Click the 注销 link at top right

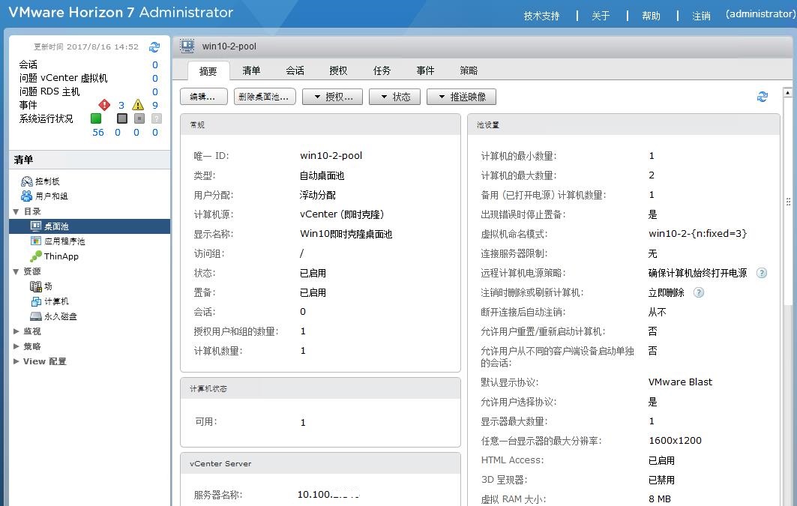[700, 14]
